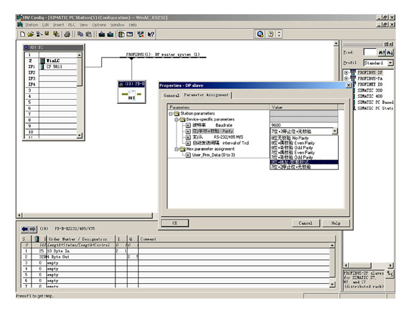Select PROFINET IO in the catalog tree
410x316 pixels.
(370, 84)
